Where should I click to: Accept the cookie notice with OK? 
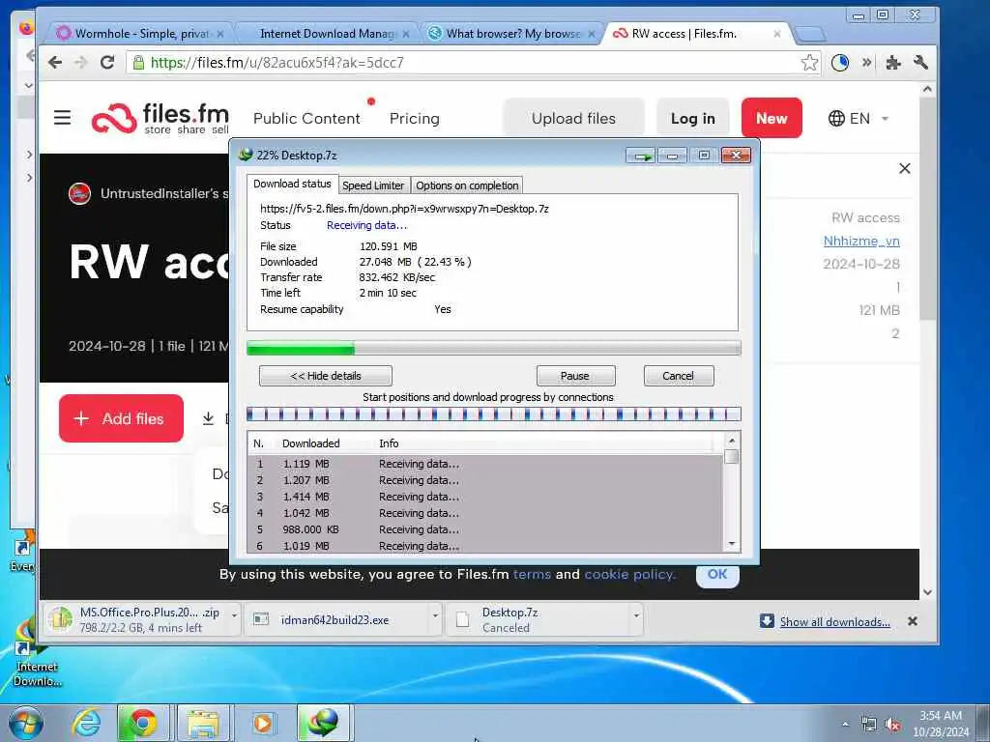pos(717,574)
